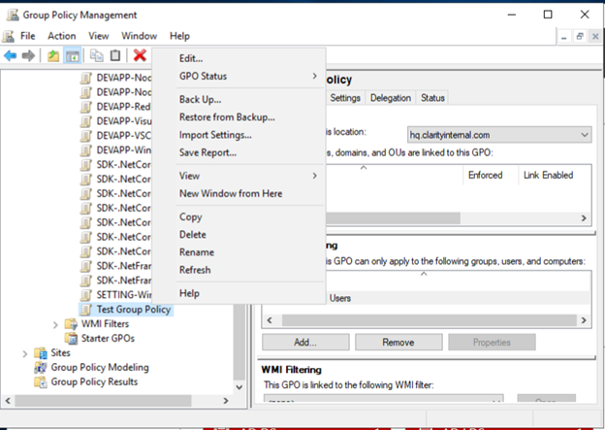605x430 pixels.
Task: Click the Group Policy Management title bar icon
Action: (x=13, y=16)
